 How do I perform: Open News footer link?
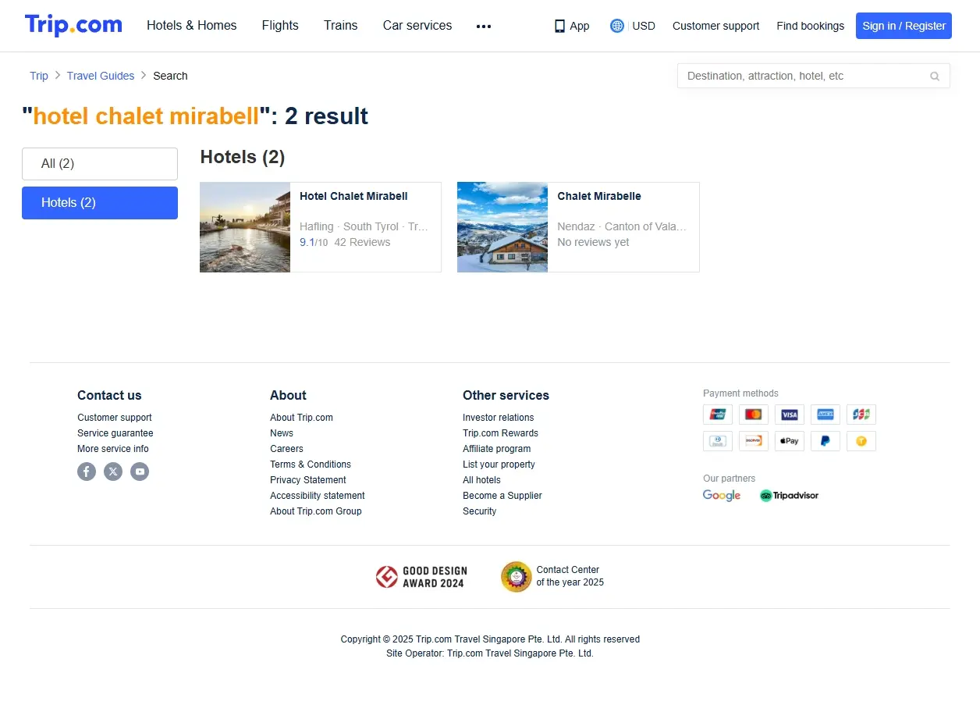click(282, 433)
